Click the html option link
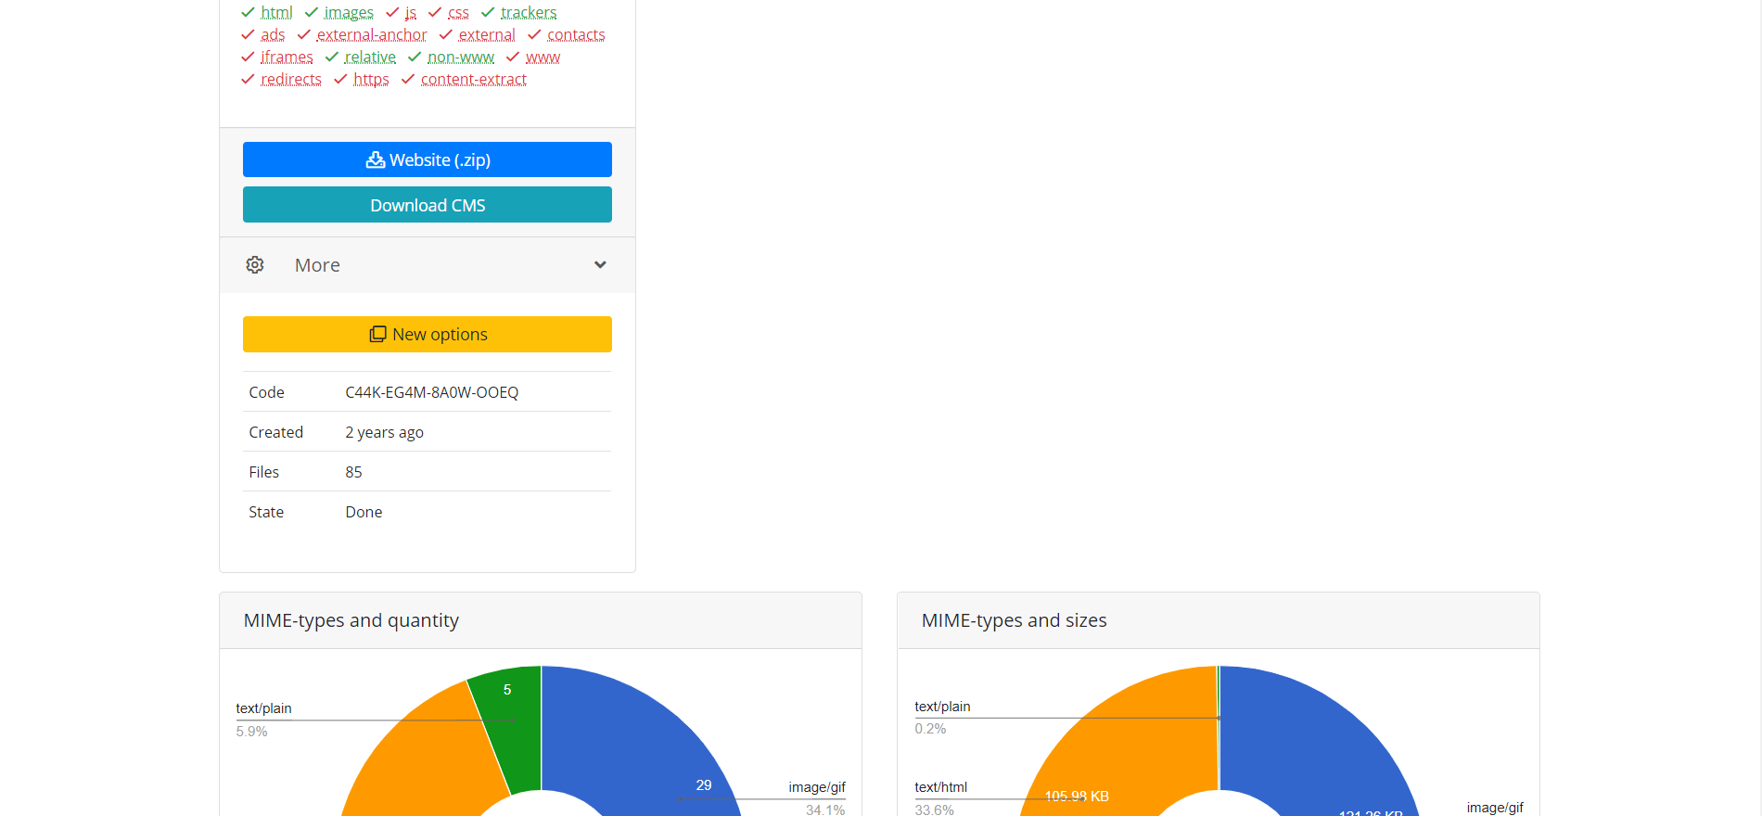Screen dimensions: 1762x816 pos(276,12)
